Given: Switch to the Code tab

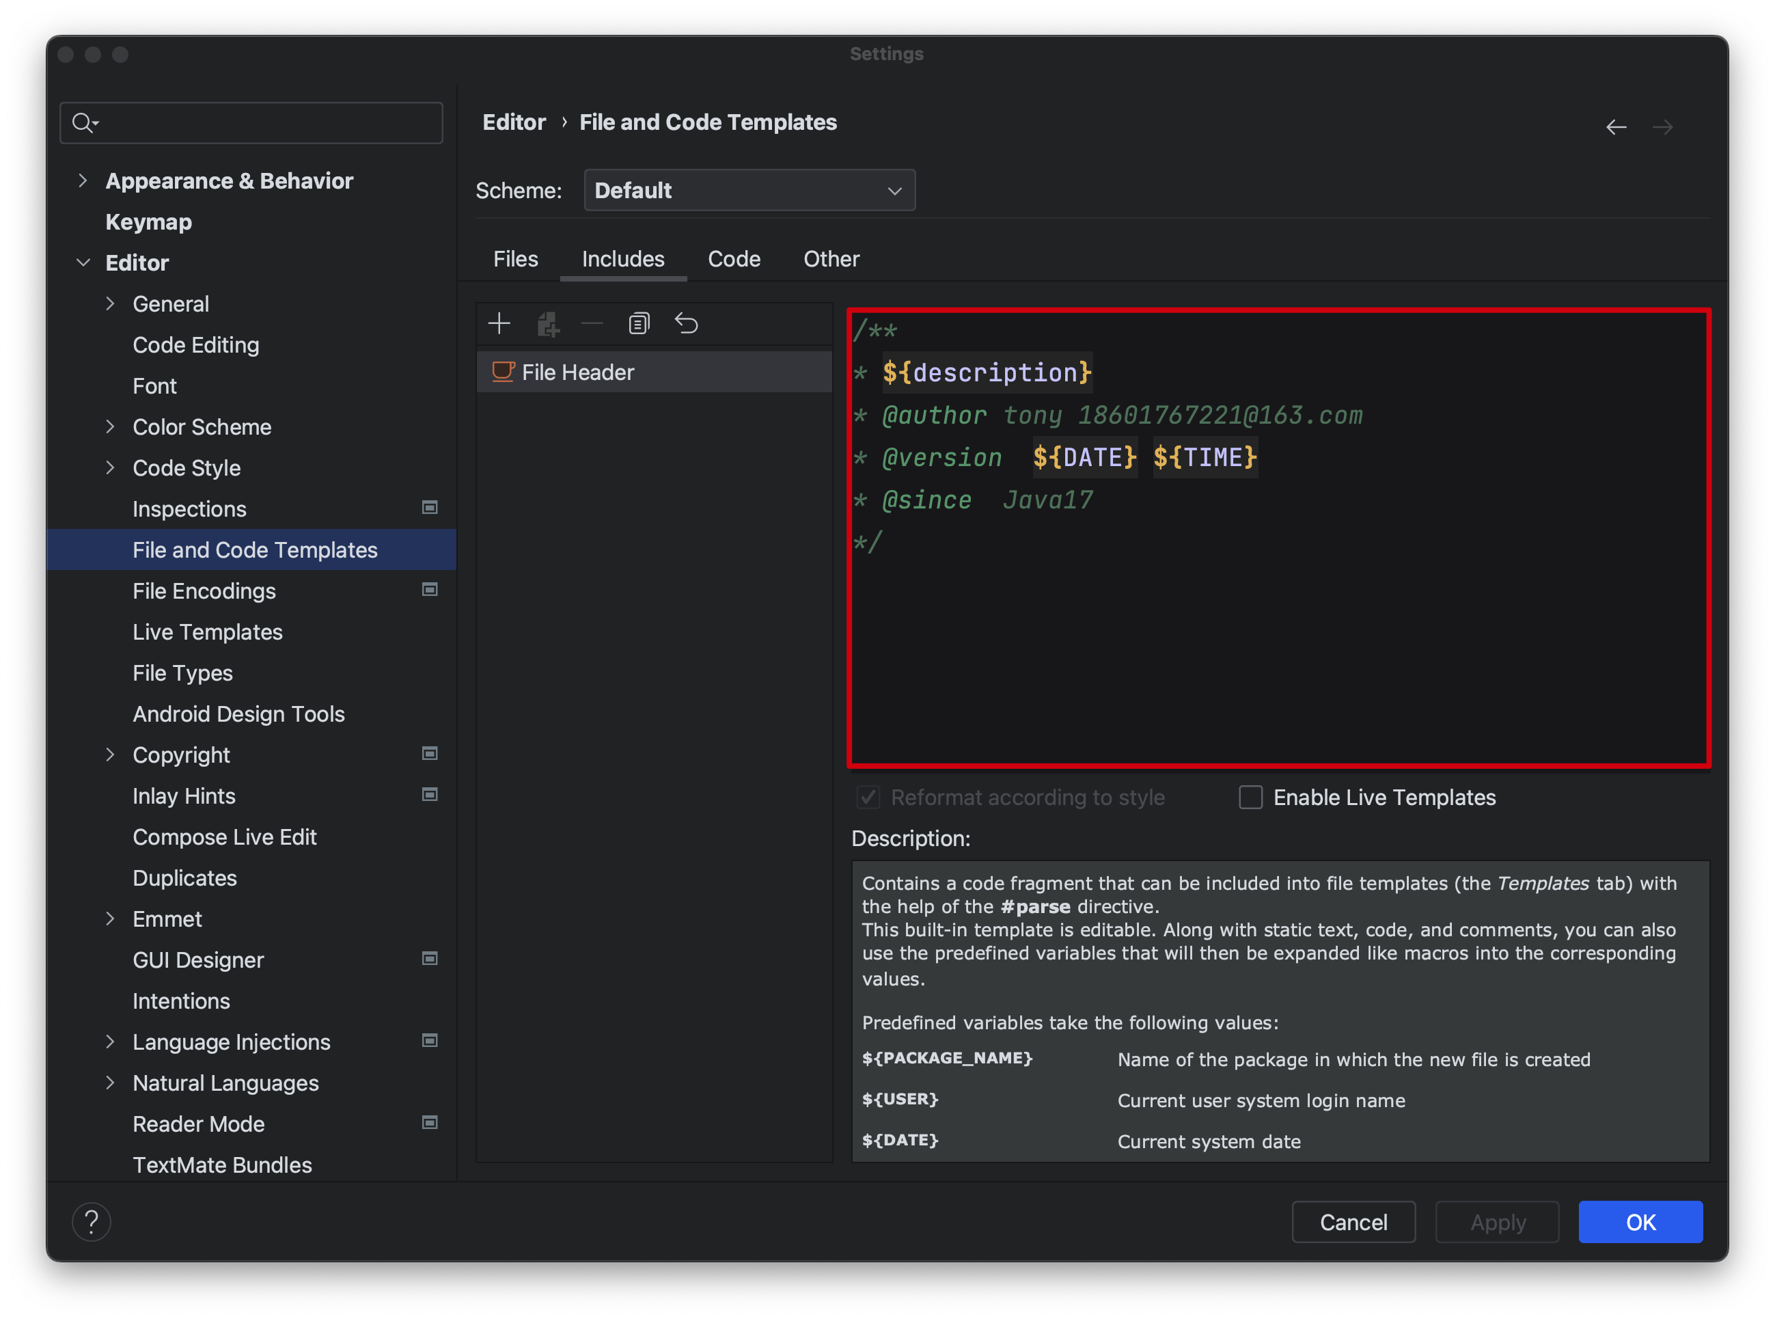Looking at the screenshot, I should [x=734, y=259].
